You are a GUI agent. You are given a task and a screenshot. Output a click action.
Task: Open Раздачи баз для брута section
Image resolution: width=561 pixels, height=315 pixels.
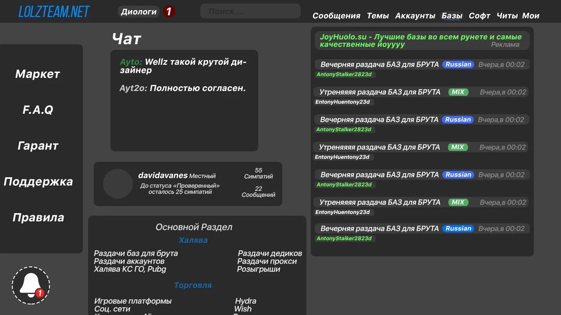pos(136,253)
